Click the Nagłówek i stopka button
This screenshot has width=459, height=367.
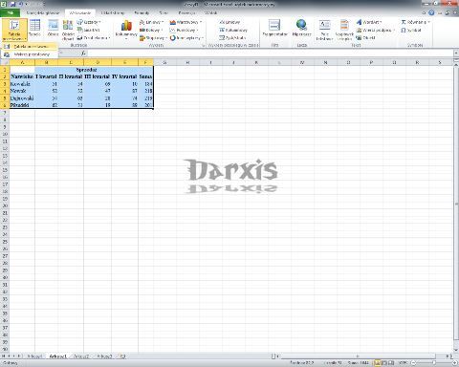[344, 30]
